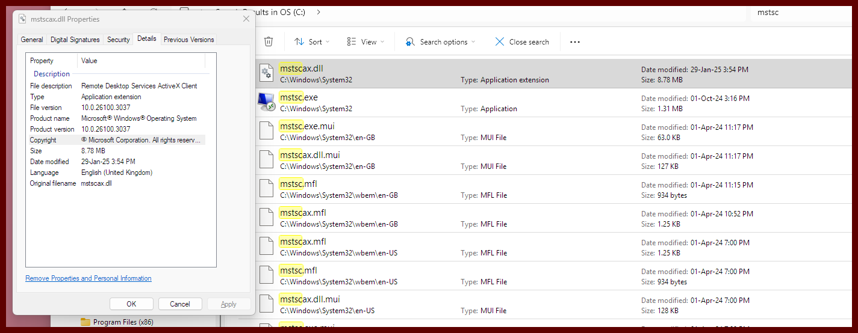Click the mstsc.exe.mui en-GB file icon

coord(267,131)
